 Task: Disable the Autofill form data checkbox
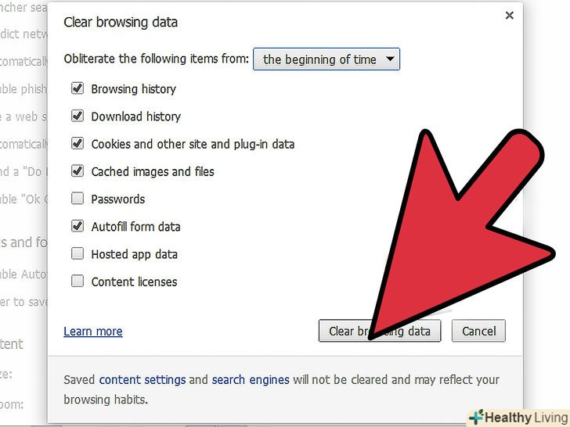point(78,227)
